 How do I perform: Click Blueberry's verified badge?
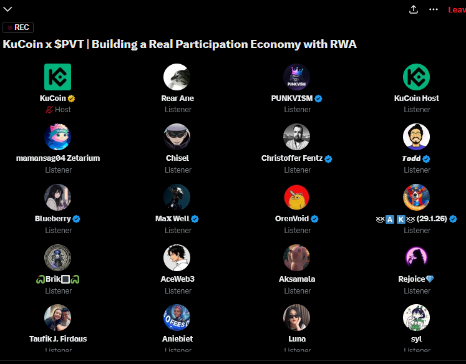pos(76,219)
